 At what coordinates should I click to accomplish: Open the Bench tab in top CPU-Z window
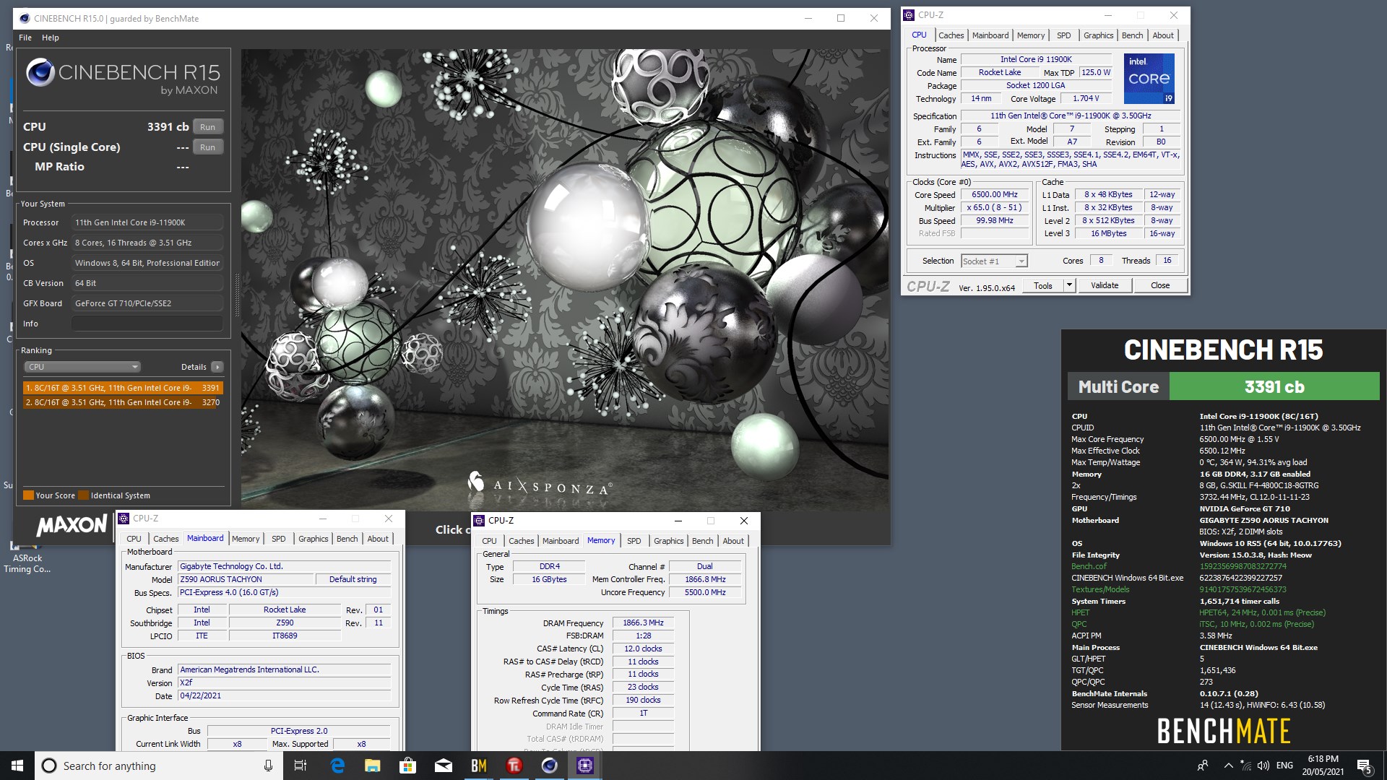click(1133, 35)
